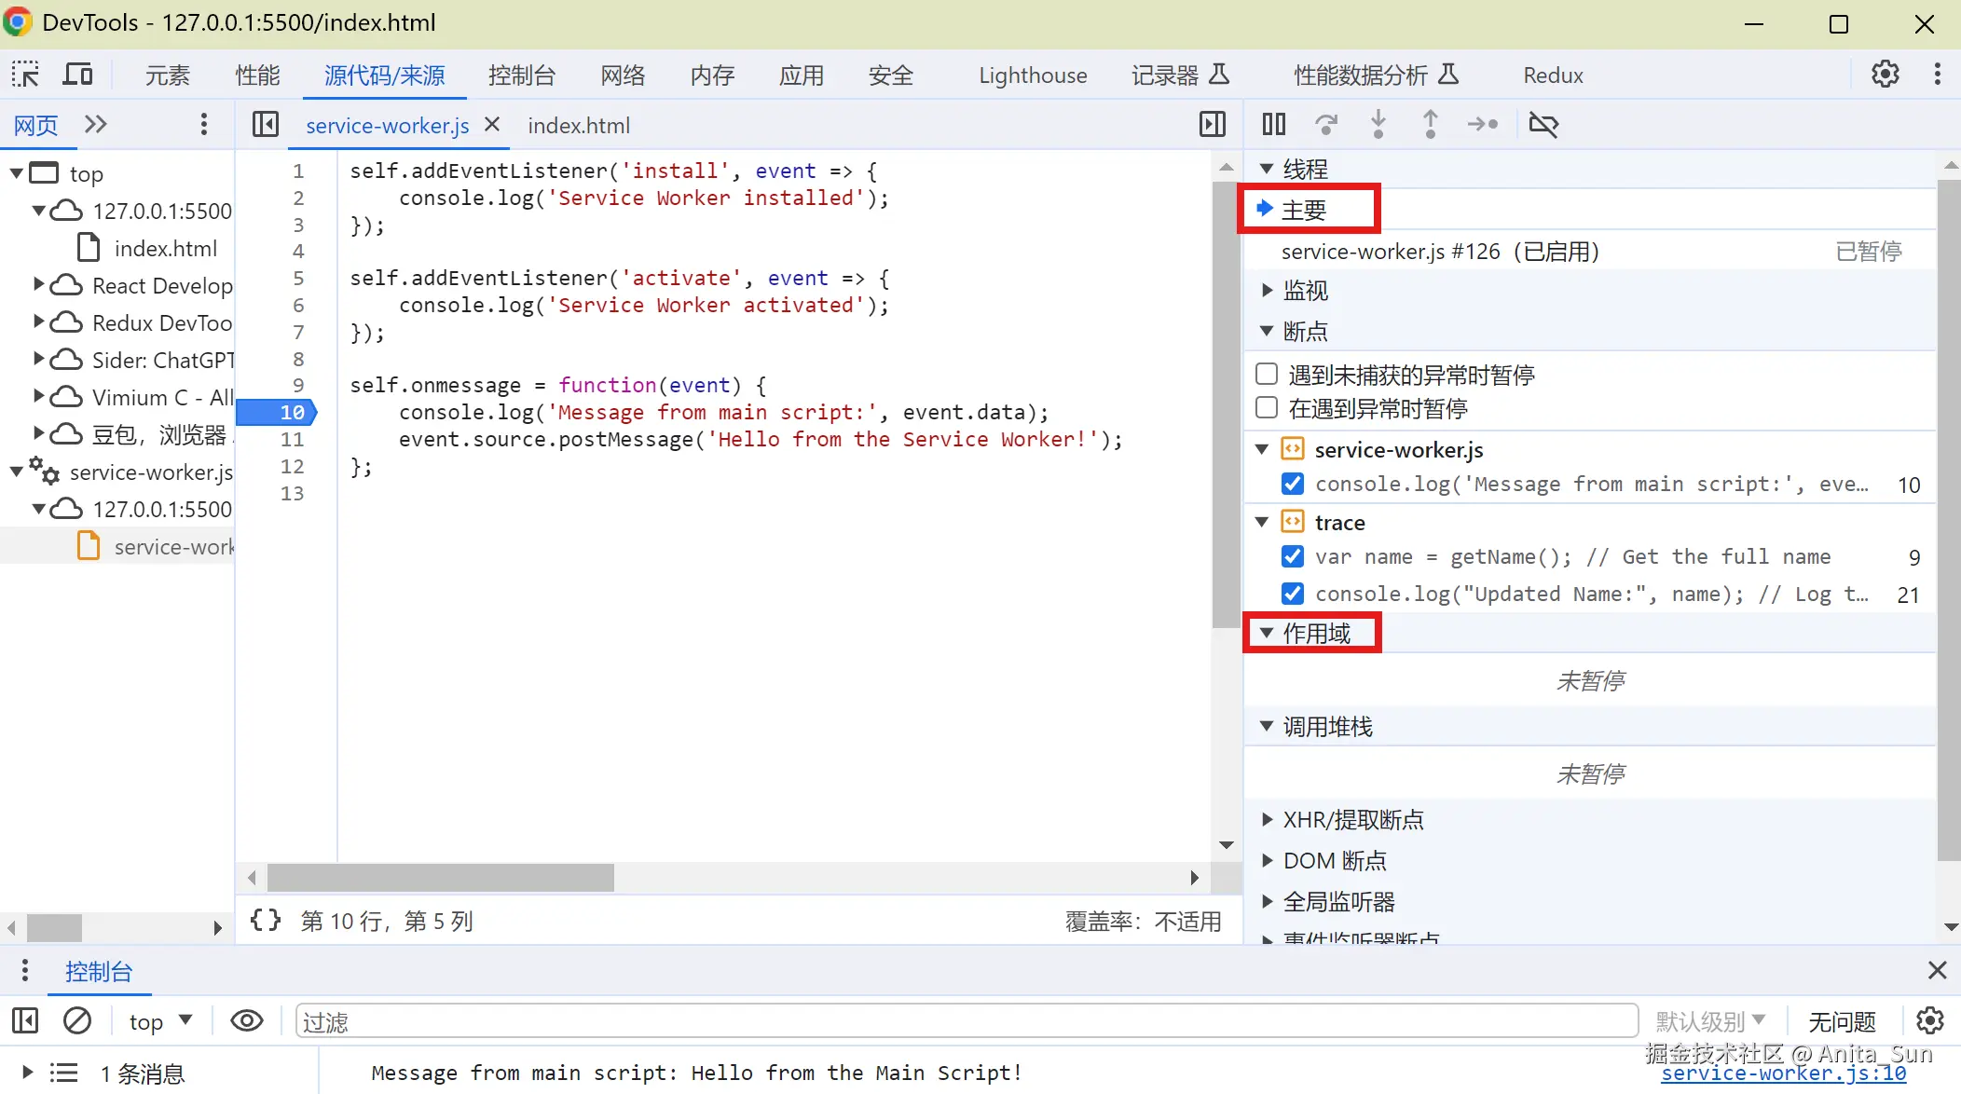Hide the debugger sidebar icon
Screen dimensions: 1961x1094
coord(1213,124)
